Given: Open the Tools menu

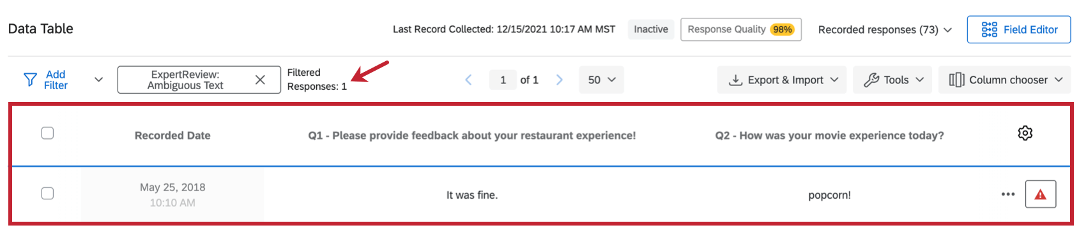Looking at the screenshot, I should (x=892, y=80).
